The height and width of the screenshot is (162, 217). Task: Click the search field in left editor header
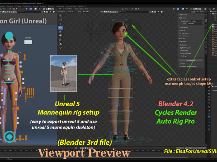tap(29, 12)
